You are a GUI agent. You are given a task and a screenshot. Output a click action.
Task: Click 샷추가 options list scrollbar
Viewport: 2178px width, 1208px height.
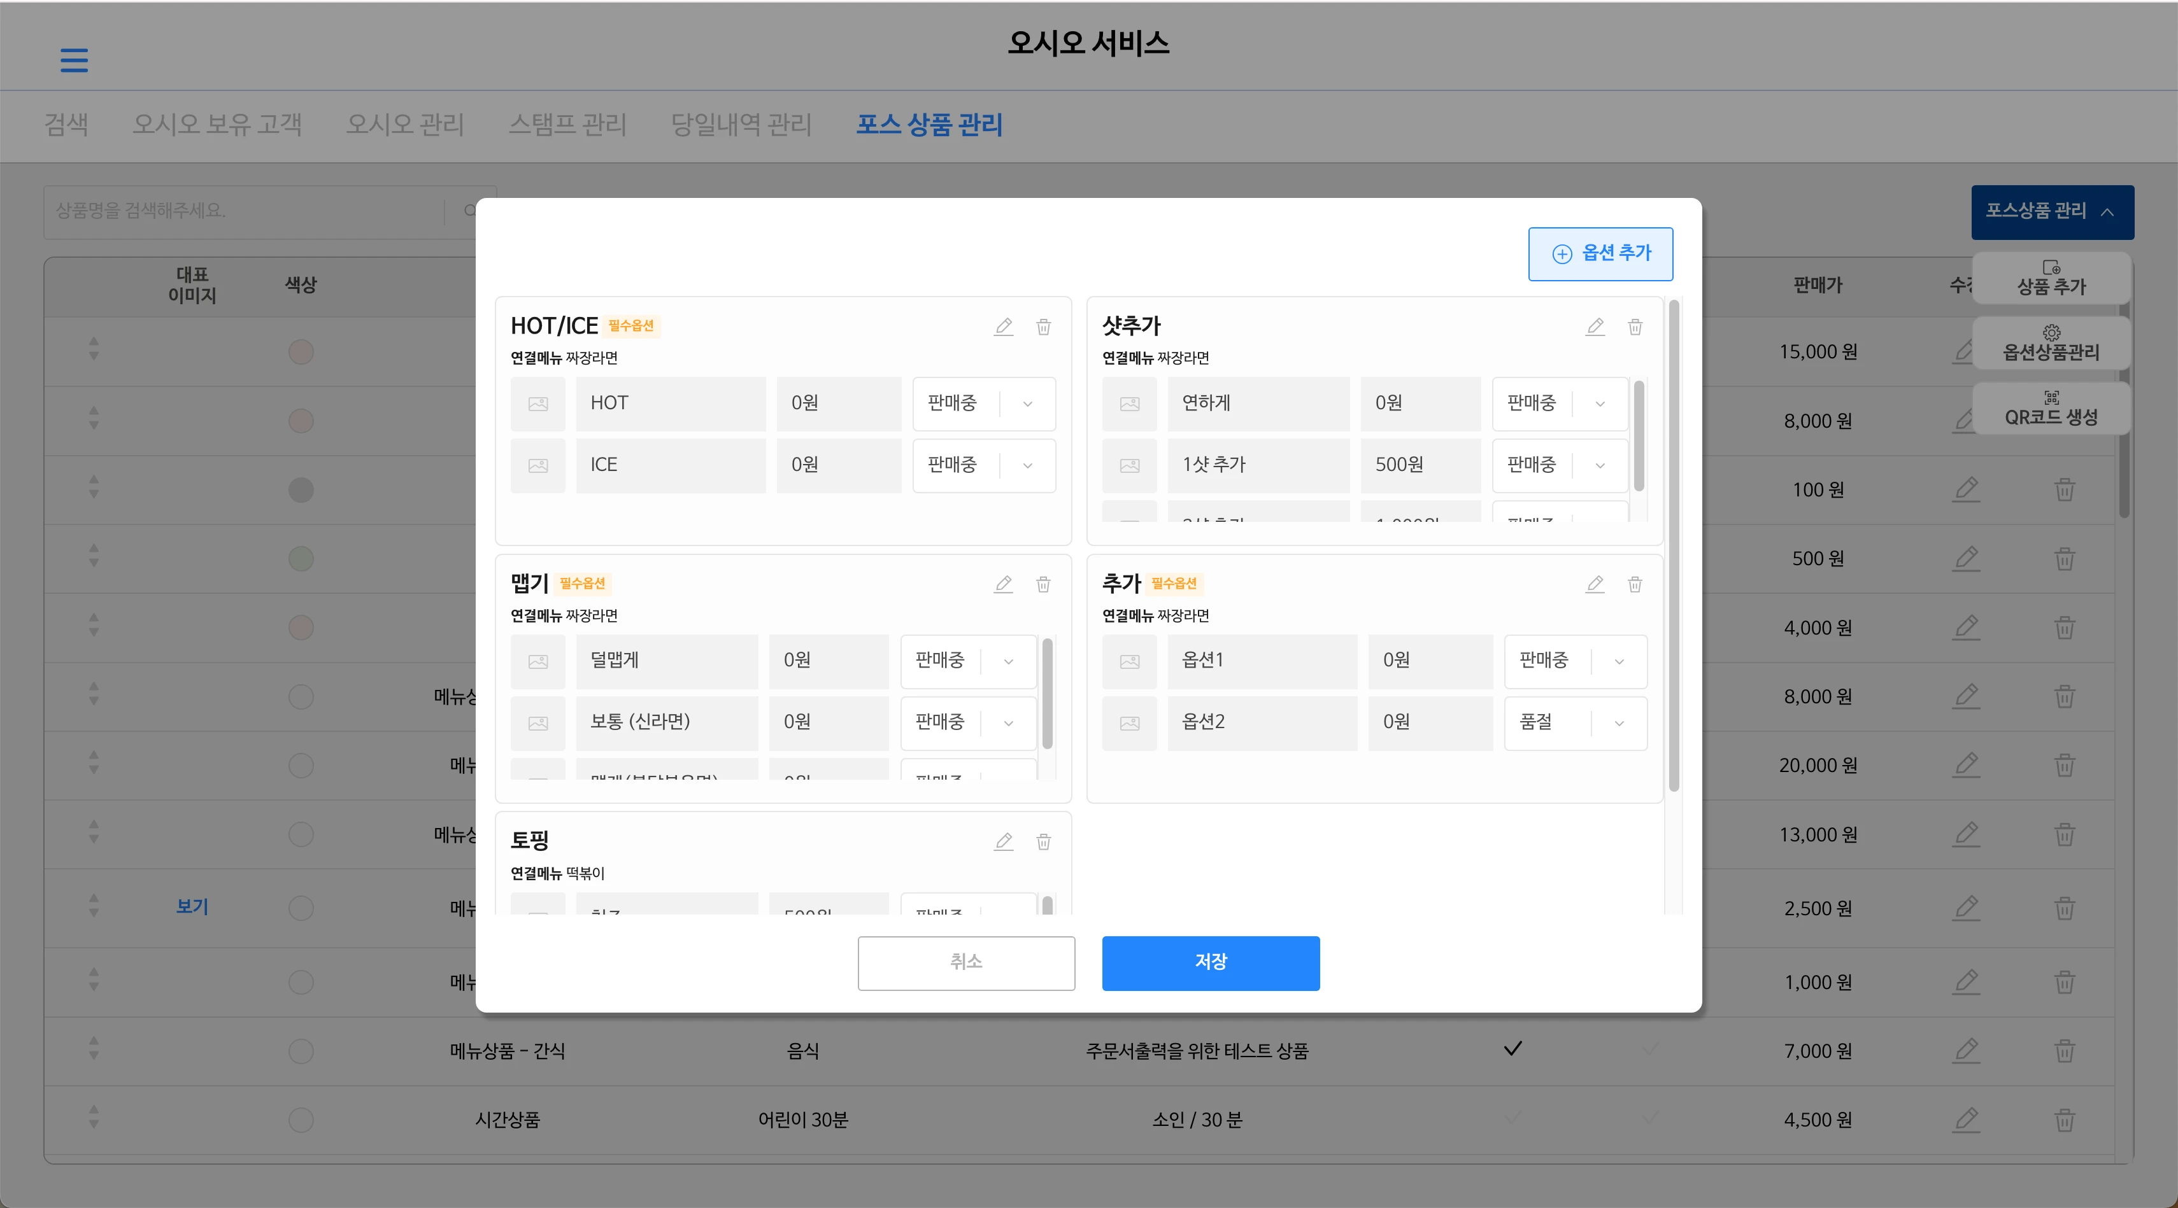click(x=1639, y=436)
